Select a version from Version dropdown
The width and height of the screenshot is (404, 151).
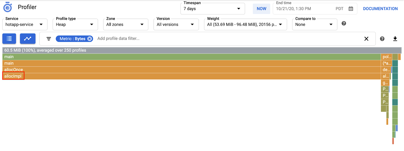click(x=176, y=24)
